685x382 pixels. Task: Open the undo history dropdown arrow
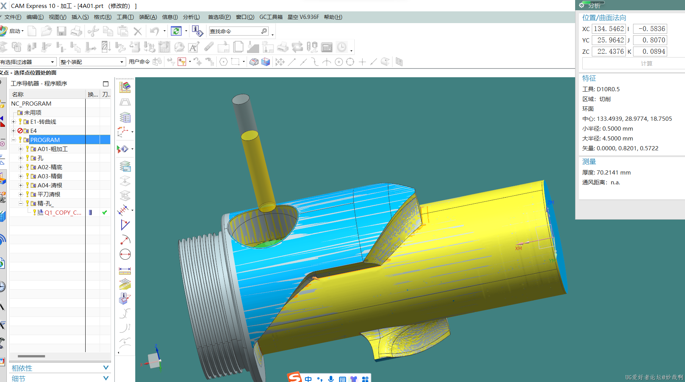click(164, 31)
